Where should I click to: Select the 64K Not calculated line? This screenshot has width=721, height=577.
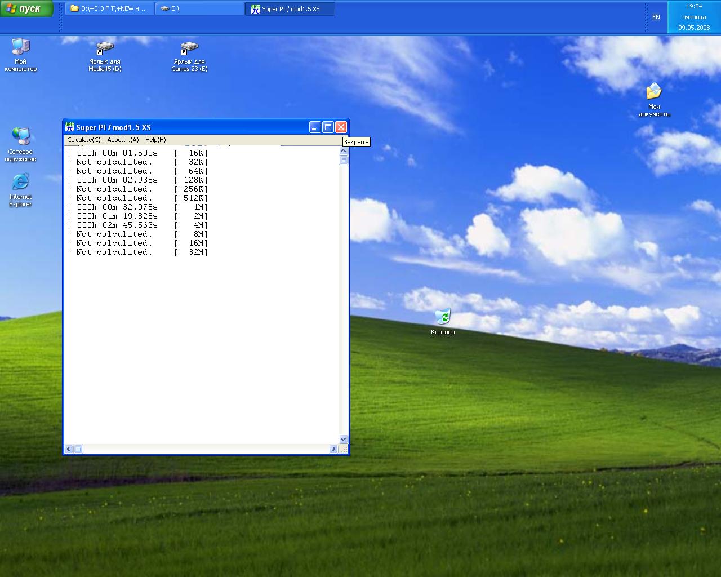[137, 171]
